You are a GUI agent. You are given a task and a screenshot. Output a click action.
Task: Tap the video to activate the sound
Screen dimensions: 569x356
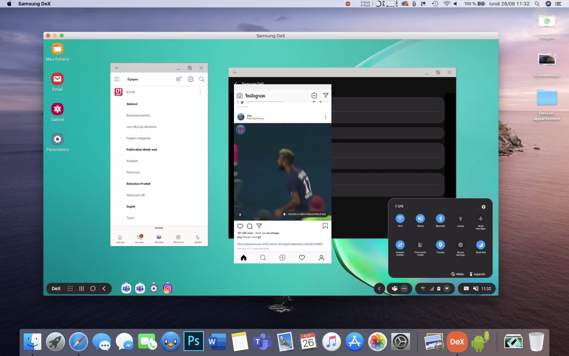pyautogui.click(x=304, y=214)
